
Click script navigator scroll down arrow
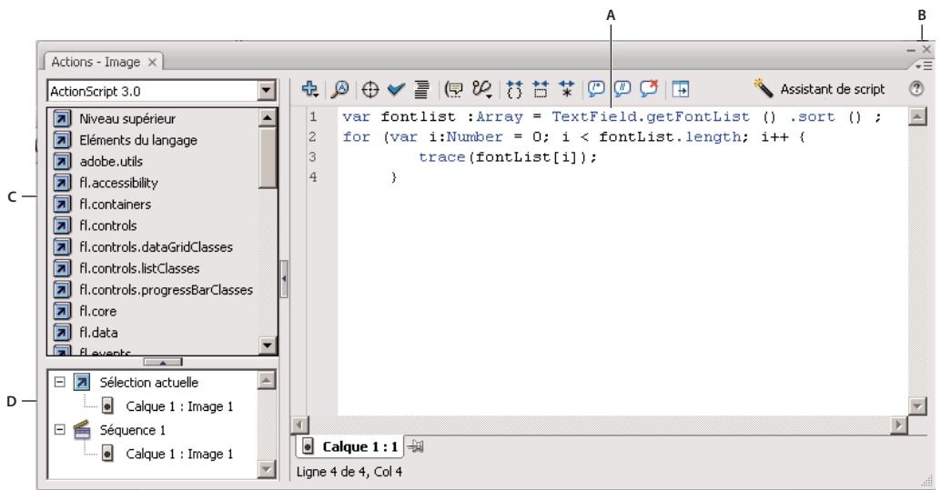(x=266, y=470)
